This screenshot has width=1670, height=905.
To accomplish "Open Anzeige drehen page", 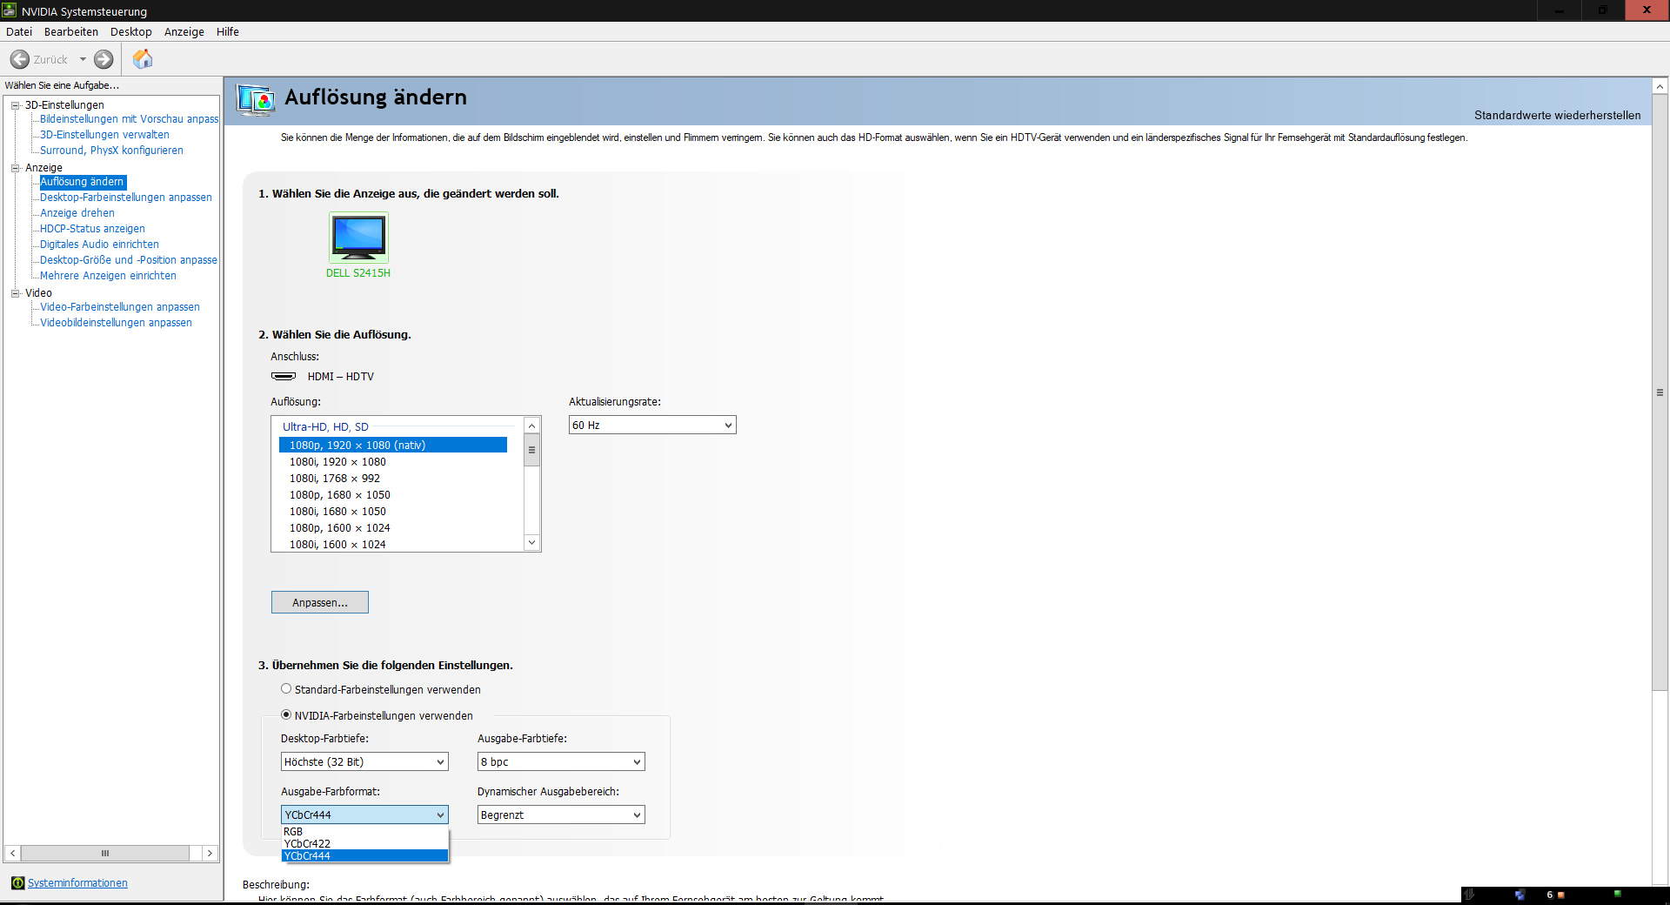I will (x=77, y=213).
